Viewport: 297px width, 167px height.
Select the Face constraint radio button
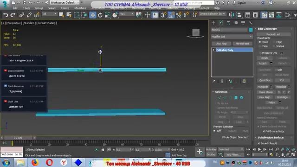tap(260, 46)
